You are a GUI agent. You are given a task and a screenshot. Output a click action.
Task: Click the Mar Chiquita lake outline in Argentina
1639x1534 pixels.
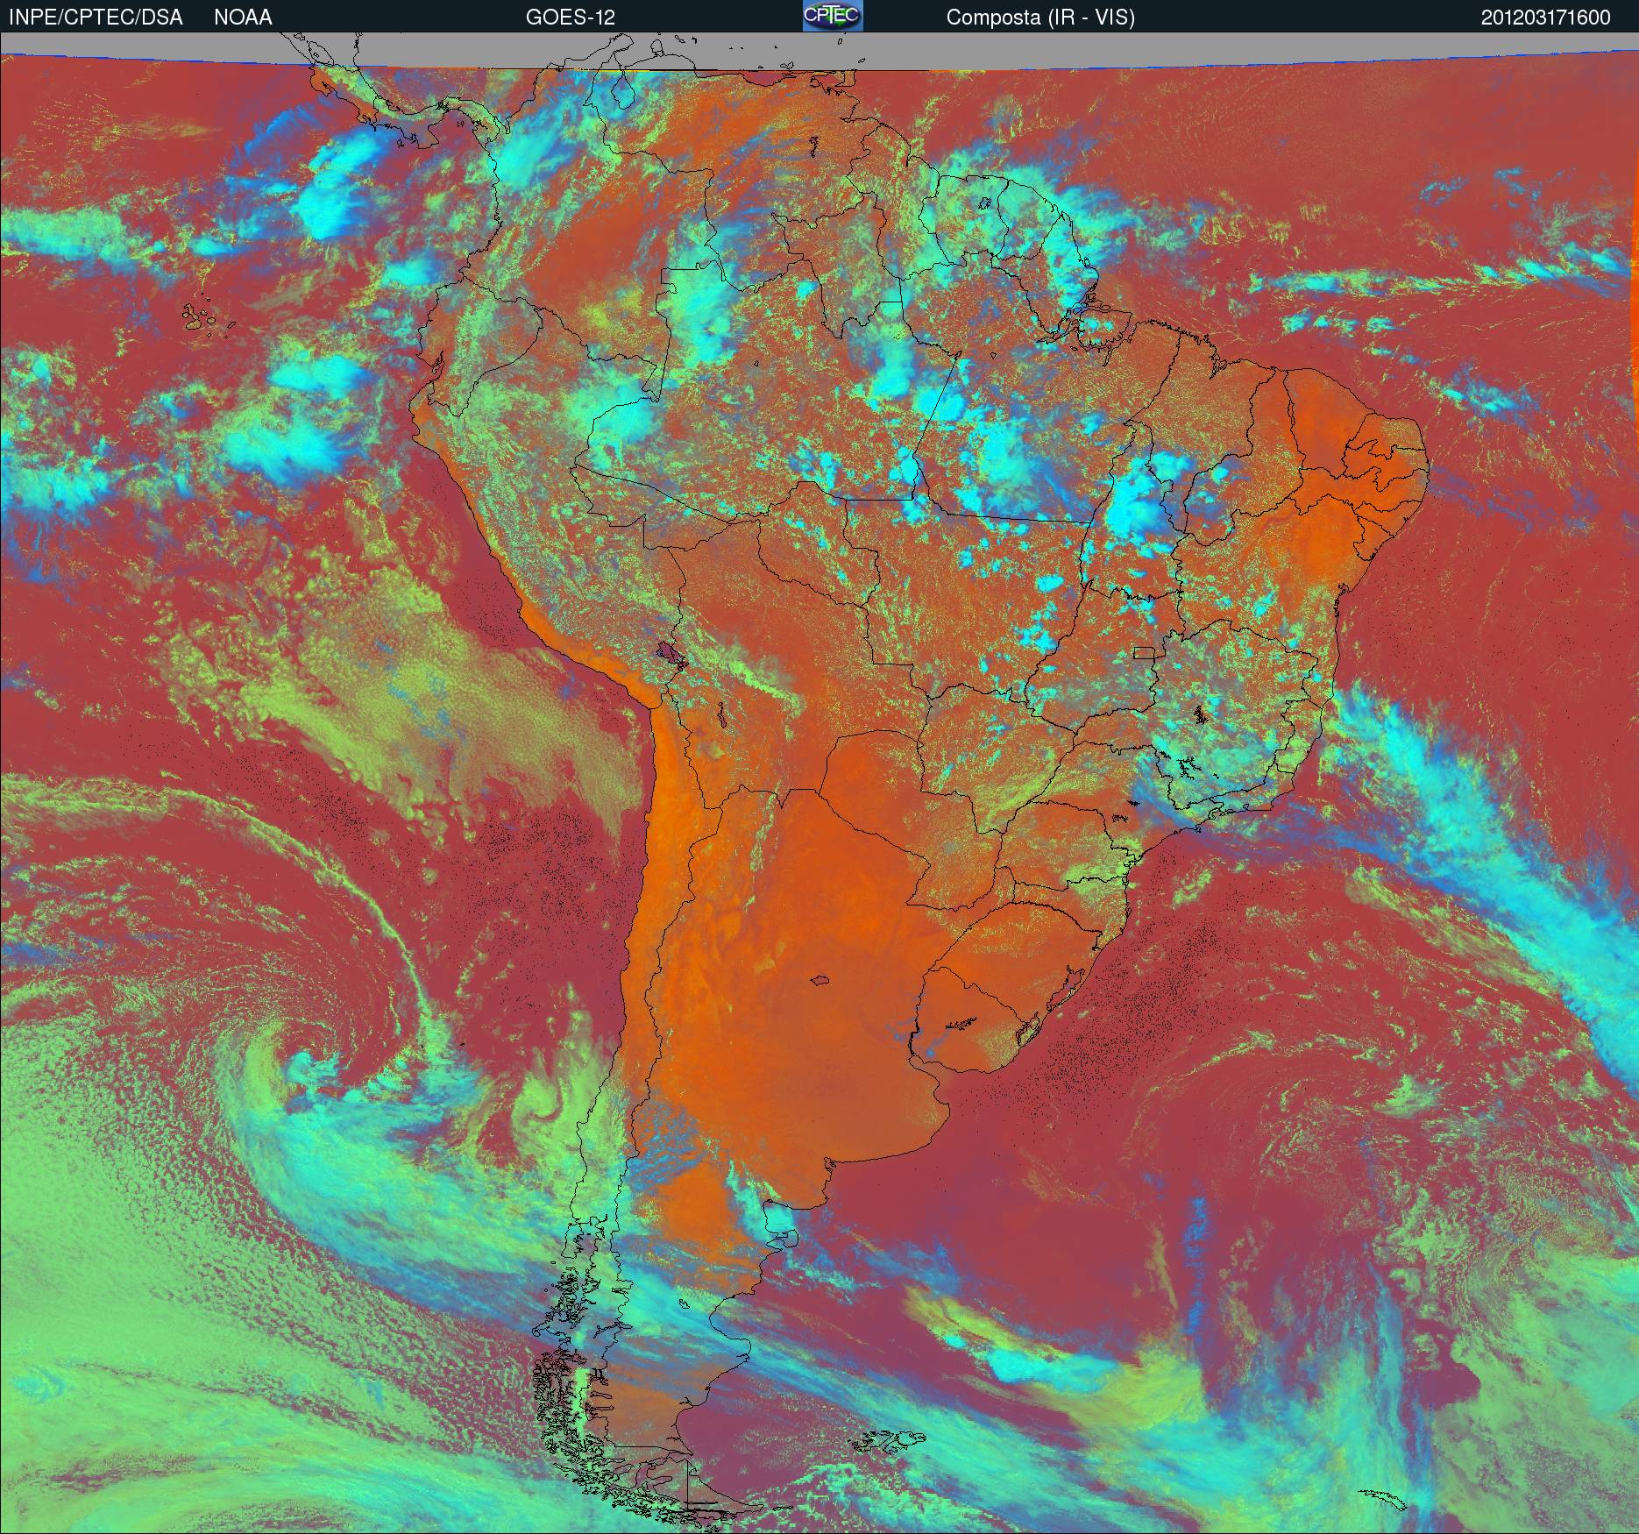pos(820,982)
